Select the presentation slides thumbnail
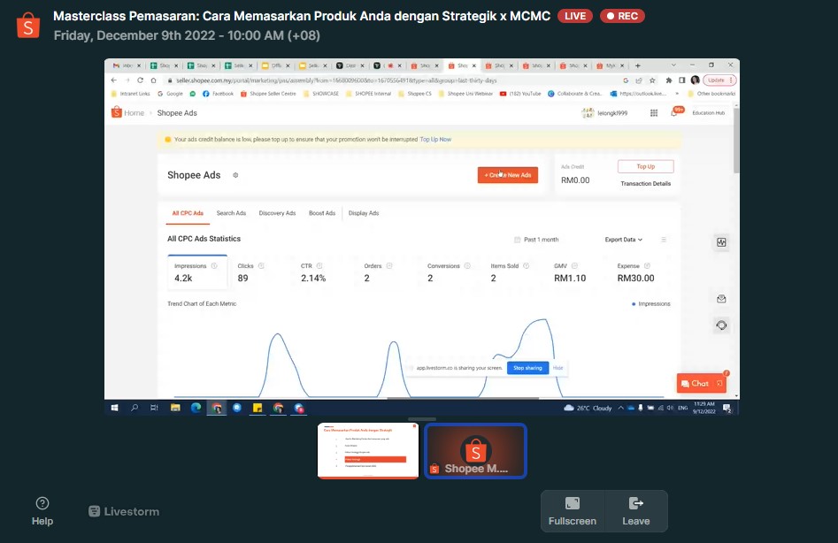The image size is (838, 543). pos(368,451)
